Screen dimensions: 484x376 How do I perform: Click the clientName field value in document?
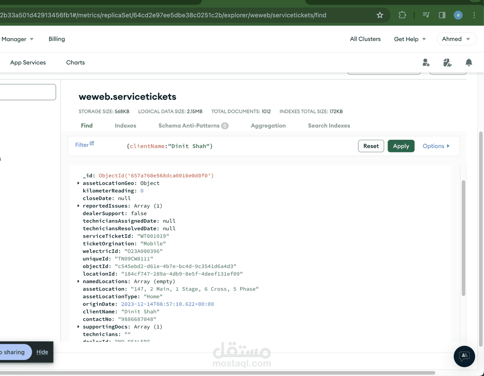point(140,312)
